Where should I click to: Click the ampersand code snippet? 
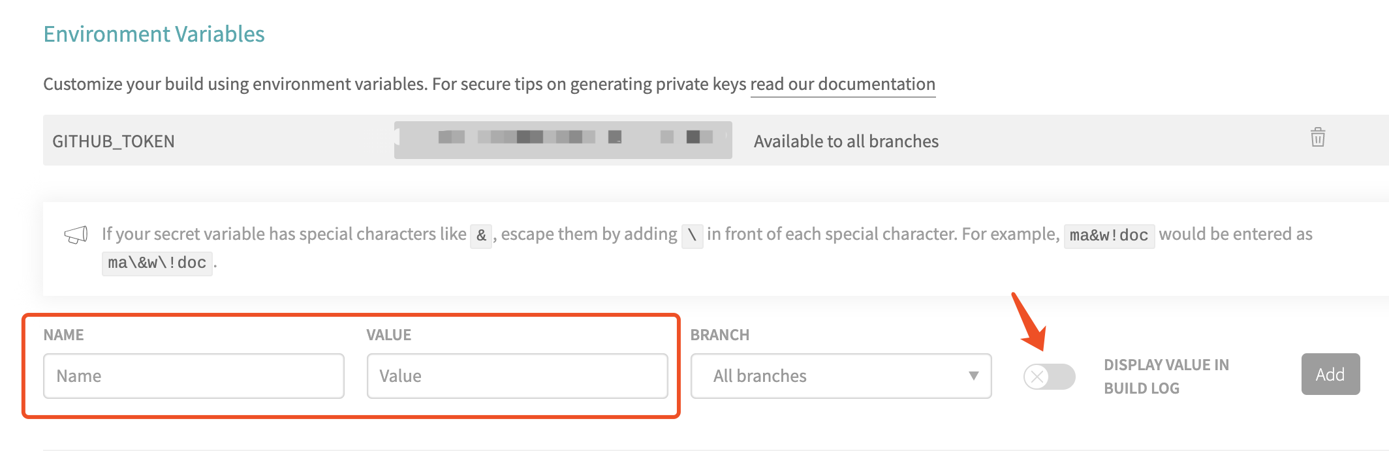[x=481, y=235]
